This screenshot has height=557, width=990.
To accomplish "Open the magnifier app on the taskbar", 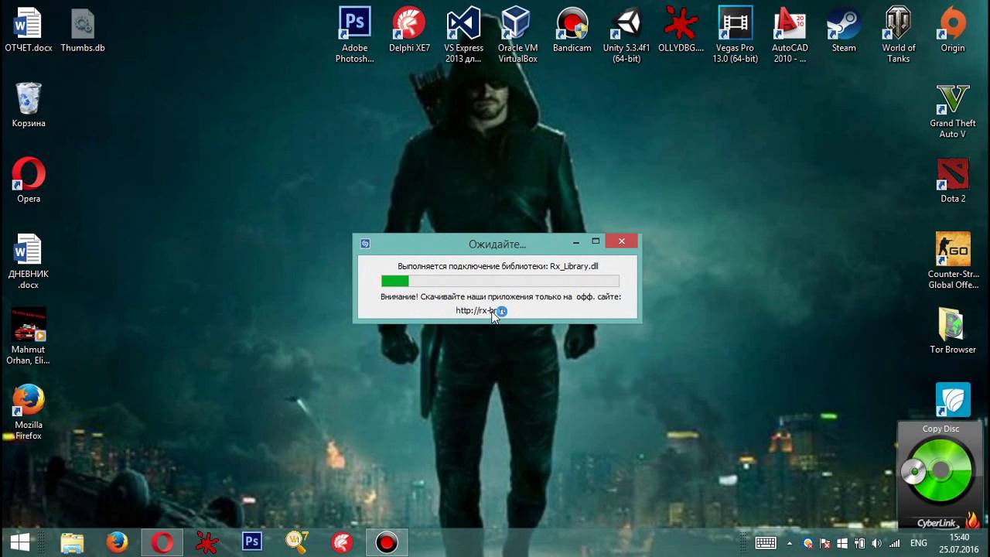I will click(x=297, y=542).
